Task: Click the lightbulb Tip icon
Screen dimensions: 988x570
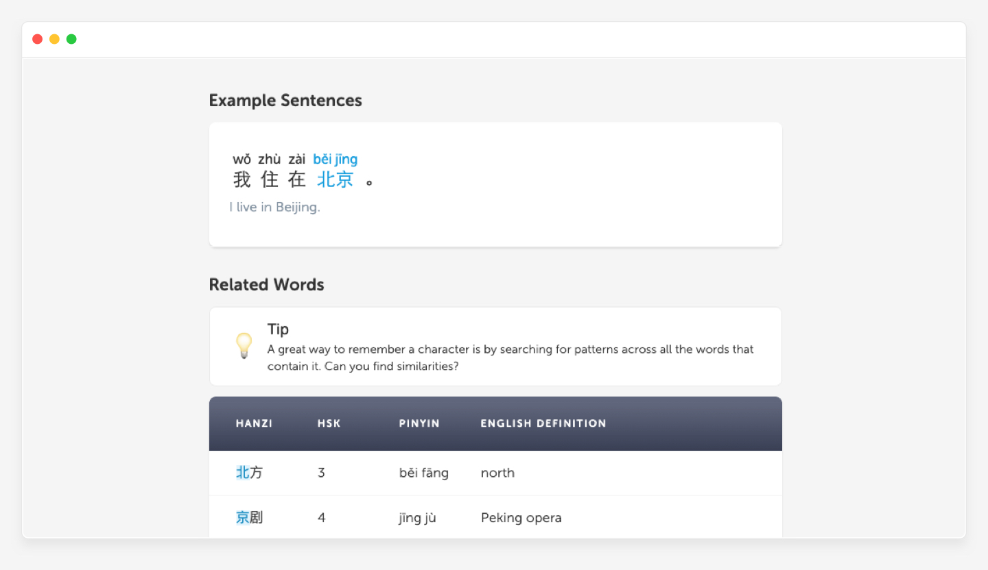Action: pyautogui.click(x=244, y=345)
